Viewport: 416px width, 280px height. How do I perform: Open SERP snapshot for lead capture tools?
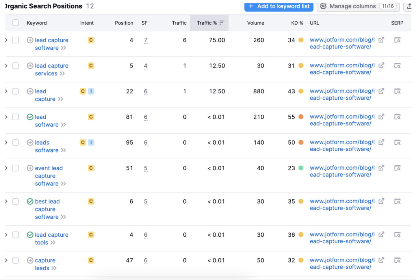398,235
